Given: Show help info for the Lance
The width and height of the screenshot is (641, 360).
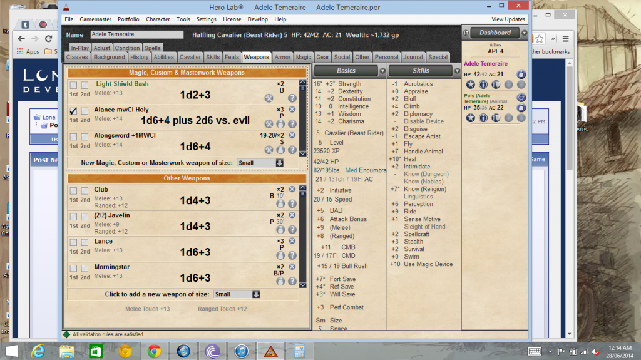Looking at the screenshot, I should [x=292, y=255].
